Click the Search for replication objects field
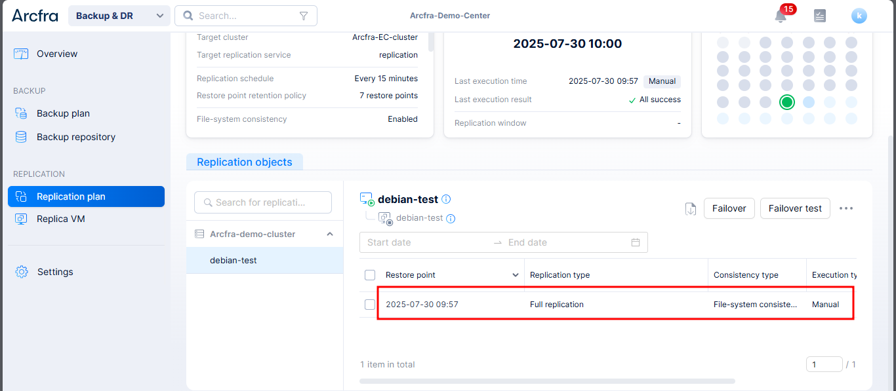This screenshot has height=391, width=896. [263, 202]
